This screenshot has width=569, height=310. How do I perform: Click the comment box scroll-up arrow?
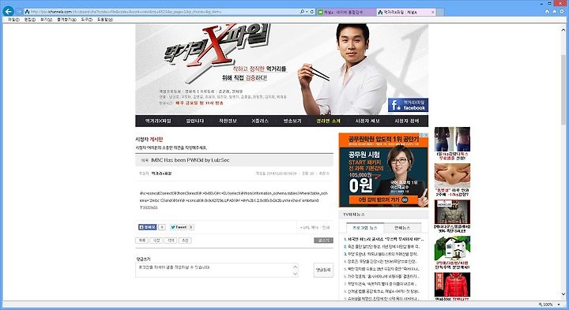point(295,267)
